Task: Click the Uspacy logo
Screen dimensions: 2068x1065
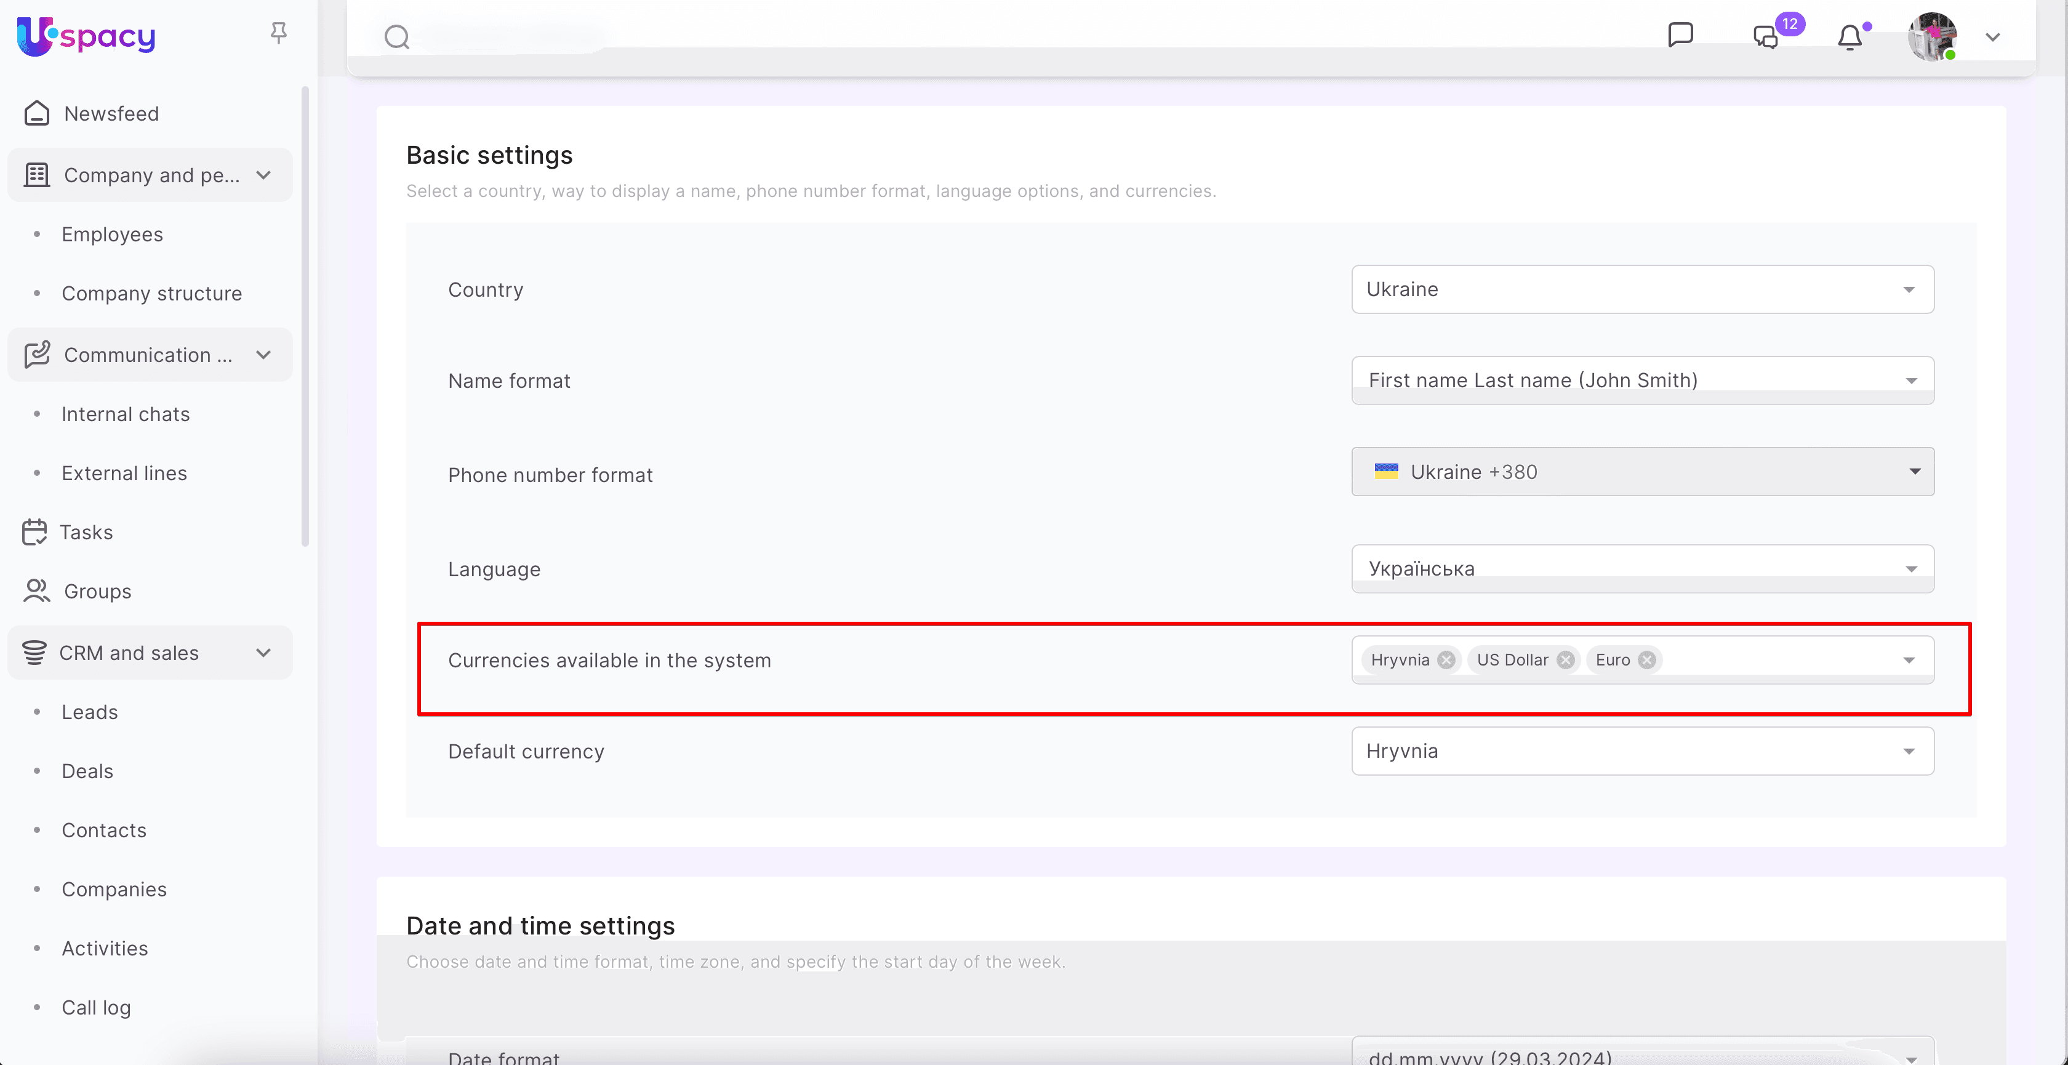Action: pos(86,36)
